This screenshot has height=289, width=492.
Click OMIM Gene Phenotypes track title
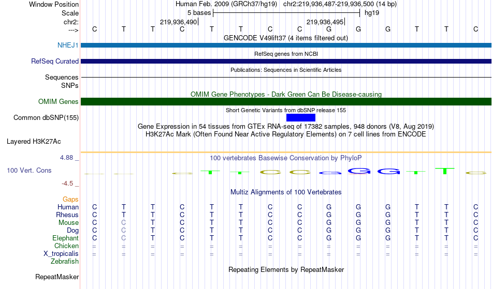[x=286, y=94]
